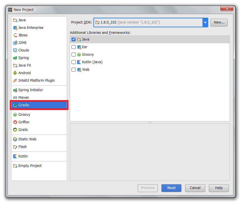The height and width of the screenshot is (203, 241).
Task: Select the Kotlin icon in left list
Action: (x=15, y=156)
